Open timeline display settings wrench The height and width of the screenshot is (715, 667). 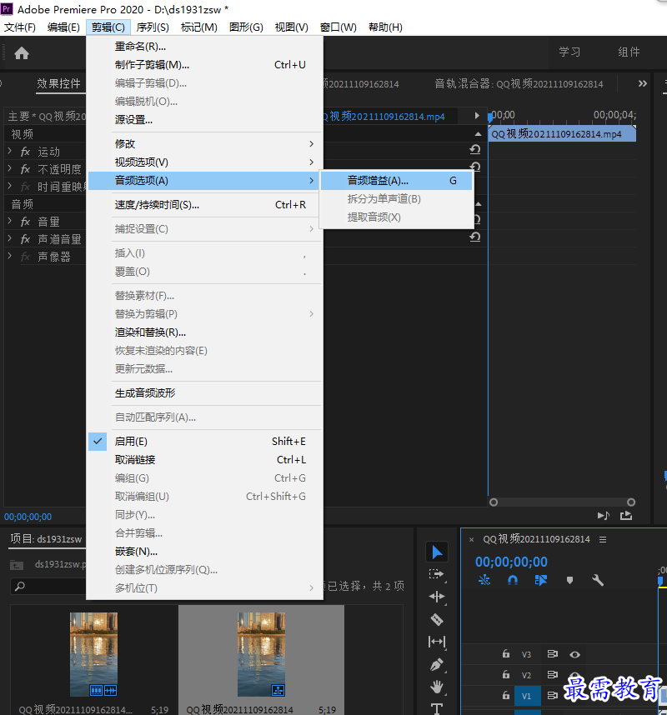pyautogui.click(x=598, y=580)
